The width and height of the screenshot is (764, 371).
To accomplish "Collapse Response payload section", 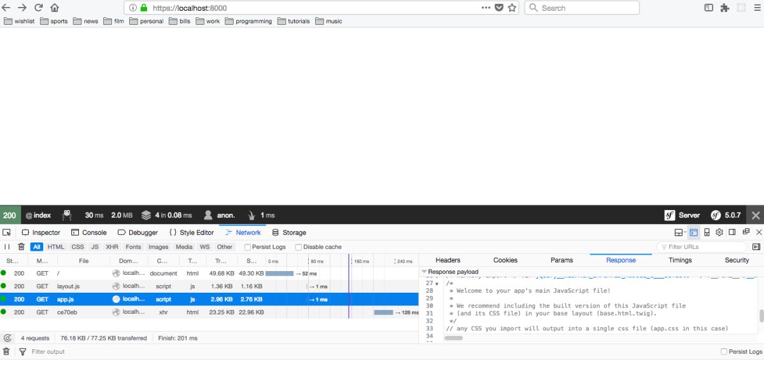I will tap(424, 272).
